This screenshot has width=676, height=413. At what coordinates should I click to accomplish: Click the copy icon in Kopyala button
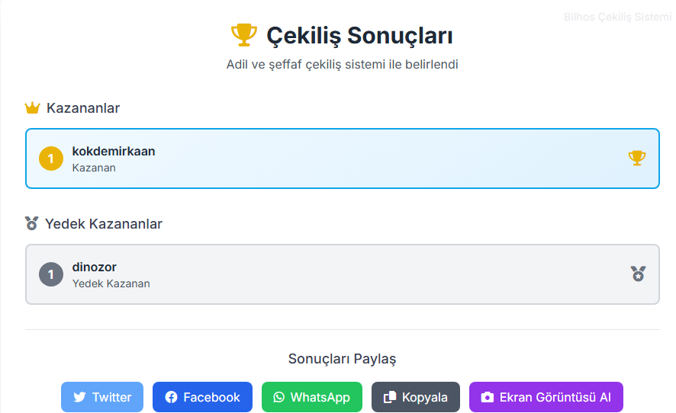pyautogui.click(x=390, y=397)
